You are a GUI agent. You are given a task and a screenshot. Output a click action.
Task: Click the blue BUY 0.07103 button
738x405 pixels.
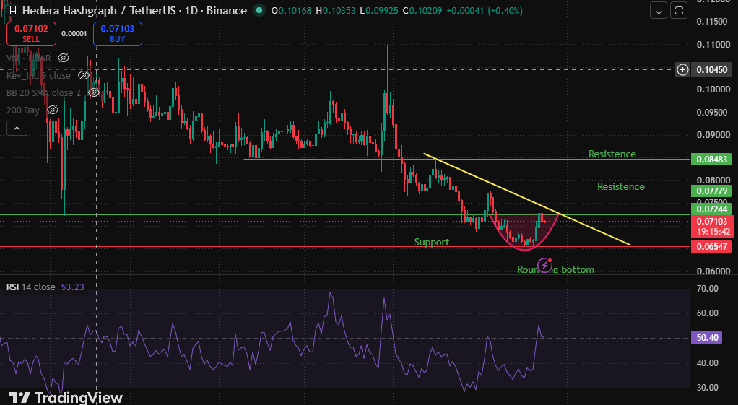(117, 34)
